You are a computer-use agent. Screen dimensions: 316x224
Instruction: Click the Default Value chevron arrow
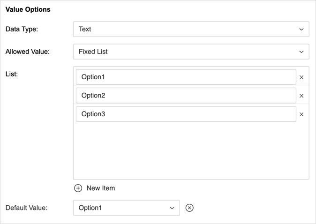tap(172, 208)
